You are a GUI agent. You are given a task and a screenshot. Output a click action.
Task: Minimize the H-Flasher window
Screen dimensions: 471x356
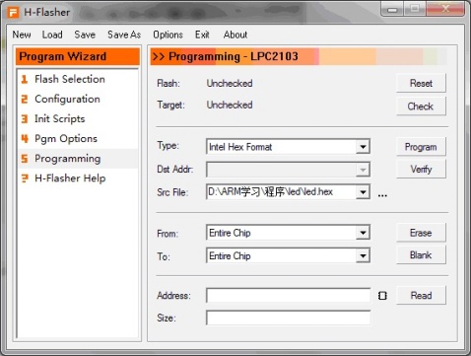[392, 9]
